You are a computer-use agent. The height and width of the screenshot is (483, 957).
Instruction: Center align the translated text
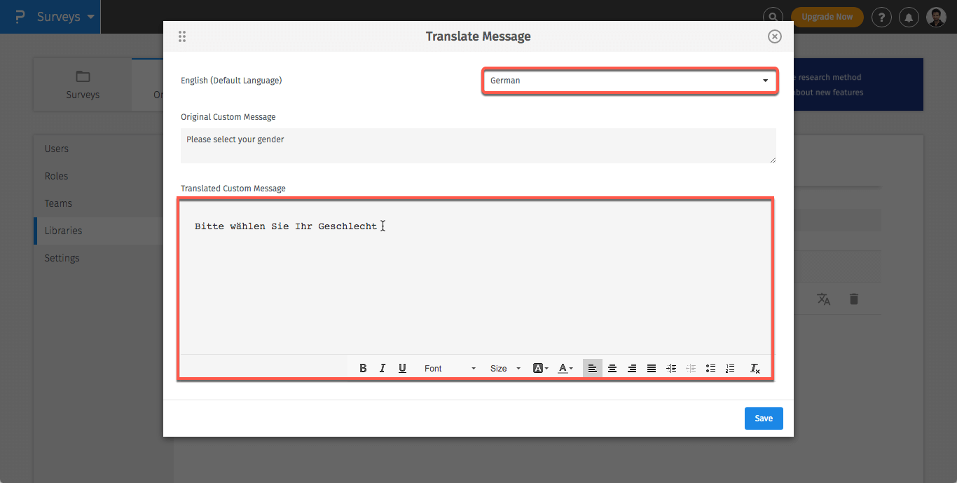[x=612, y=368]
